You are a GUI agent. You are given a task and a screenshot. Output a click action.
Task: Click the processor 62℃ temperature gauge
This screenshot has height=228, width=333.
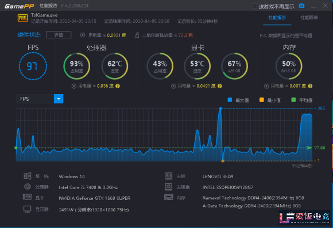click(115, 66)
